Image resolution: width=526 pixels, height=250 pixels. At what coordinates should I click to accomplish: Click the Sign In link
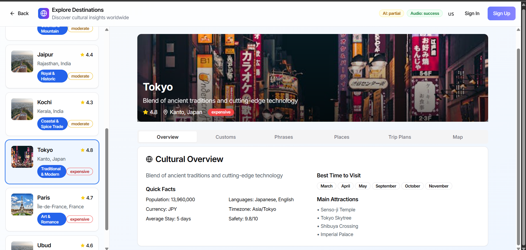[x=472, y=13]
